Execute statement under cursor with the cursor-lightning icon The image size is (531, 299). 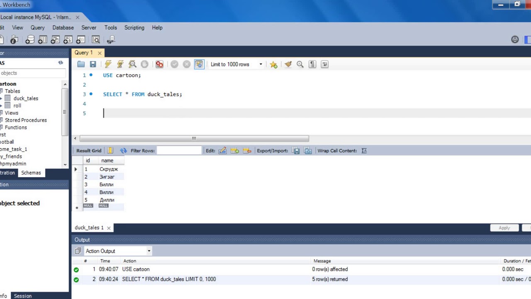(120, 64)
